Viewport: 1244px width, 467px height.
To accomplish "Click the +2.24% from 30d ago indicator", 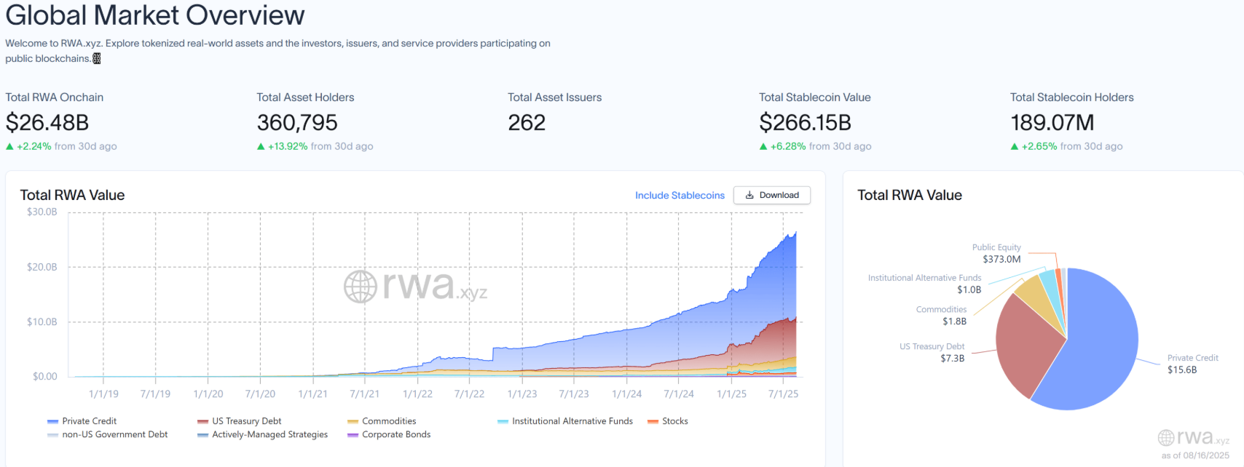I will coord(61,146).
